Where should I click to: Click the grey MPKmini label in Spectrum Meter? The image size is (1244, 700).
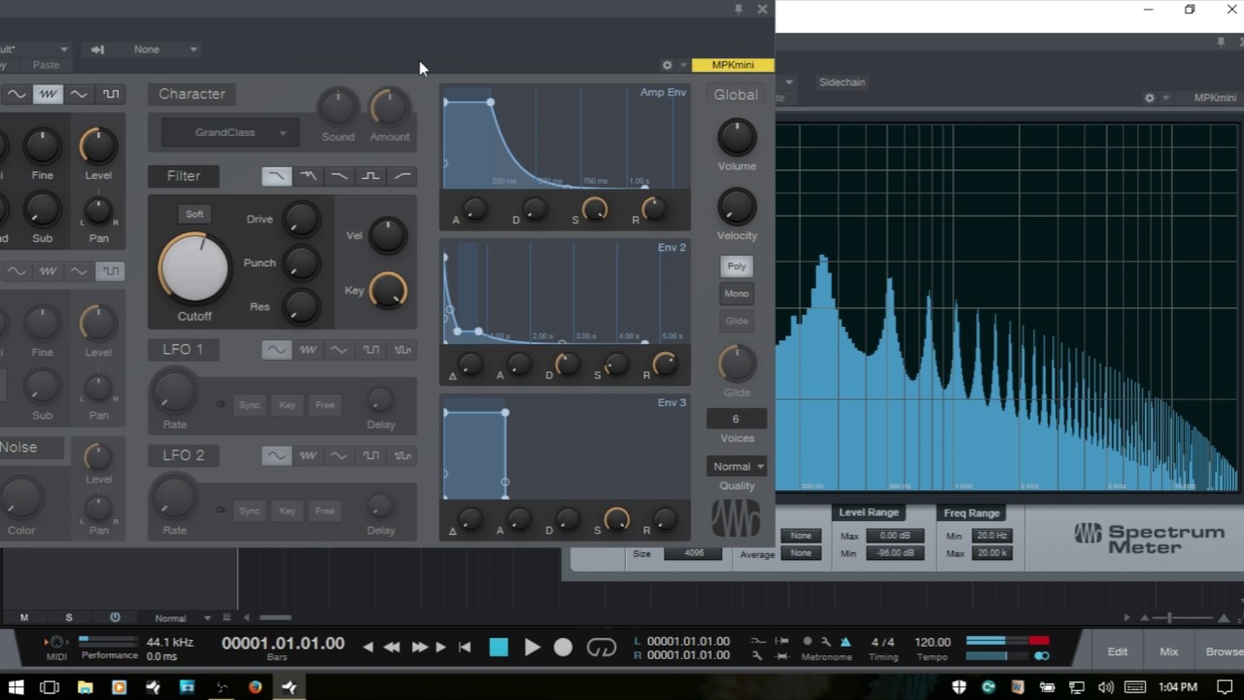[1215, 98]
